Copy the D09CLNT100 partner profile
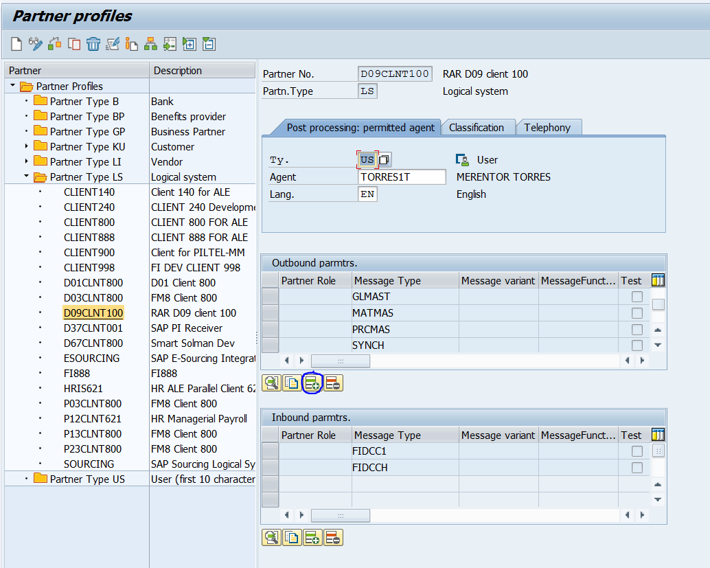The height and width of the screenshot is (568, 710). point(74,44)
